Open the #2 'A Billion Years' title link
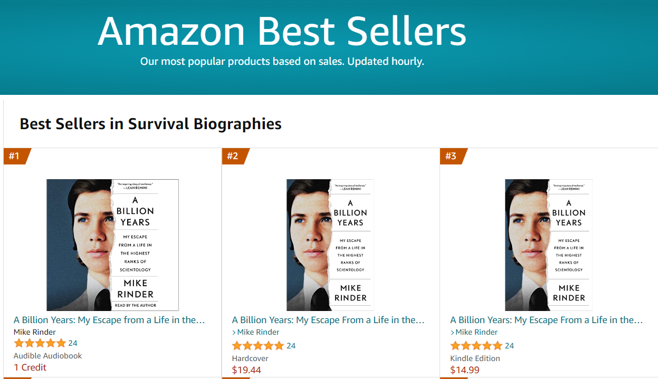Image resolution: width=658 pixels, height=379 pixels. [x=328, y=320]
